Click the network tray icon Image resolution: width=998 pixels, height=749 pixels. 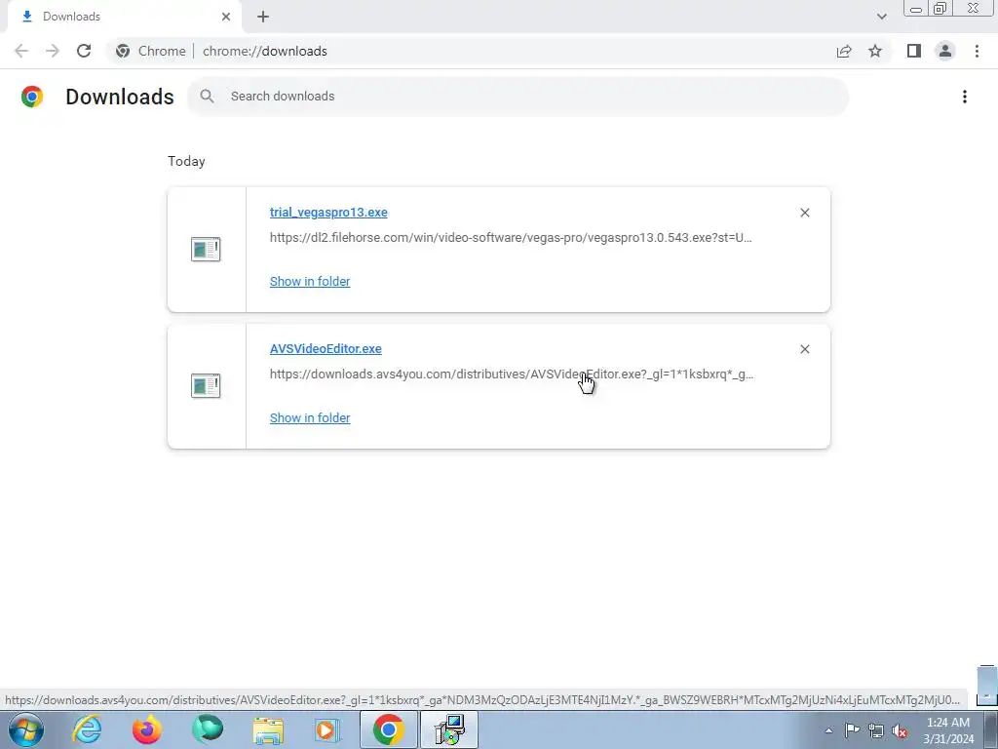(876, 730)
